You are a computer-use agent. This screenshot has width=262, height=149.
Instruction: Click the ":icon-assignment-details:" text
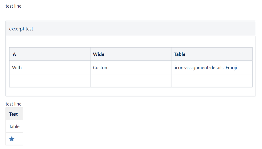point(197,68)
